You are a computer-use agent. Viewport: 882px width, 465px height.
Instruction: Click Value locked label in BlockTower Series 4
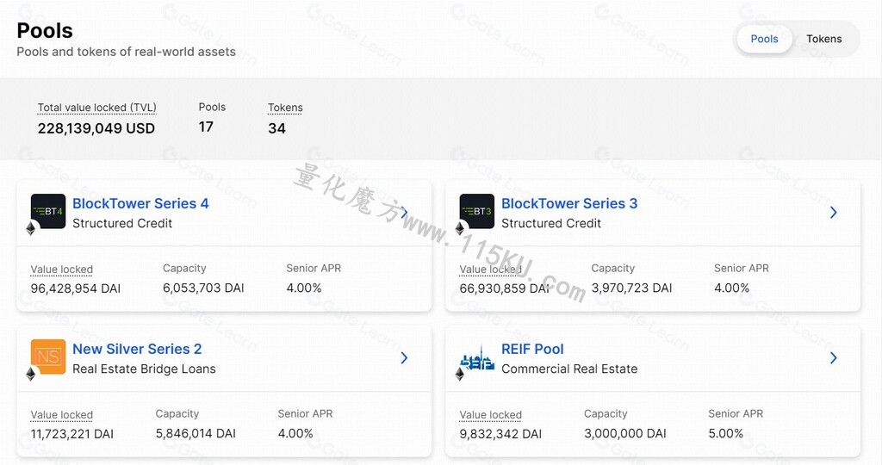(x=62, y=270)
